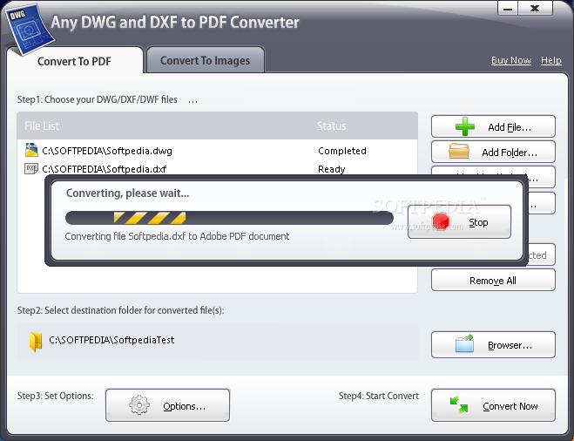Click the Remove All button
The width and height of the screenshot is (574, 441).
tap(493, 281)
